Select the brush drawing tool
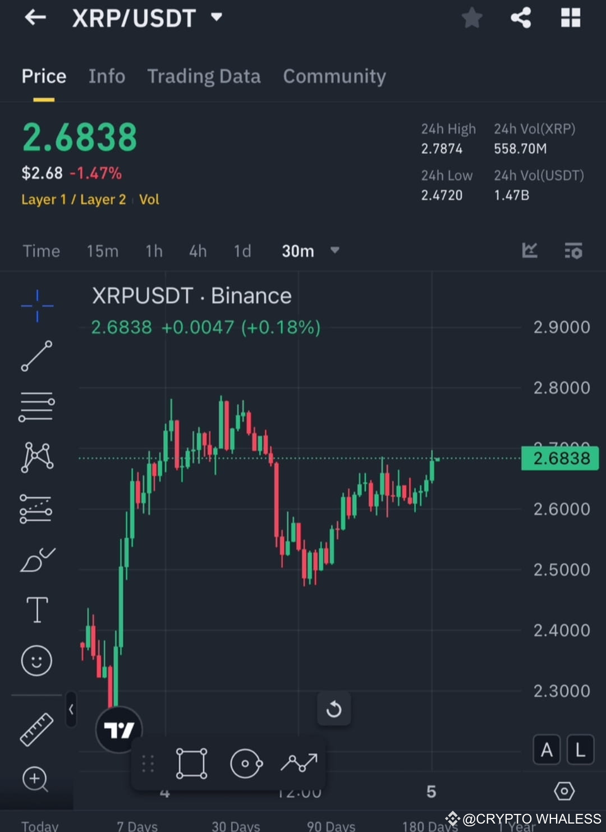The width and height of the screenshot is (606, 832). point(36,559)
